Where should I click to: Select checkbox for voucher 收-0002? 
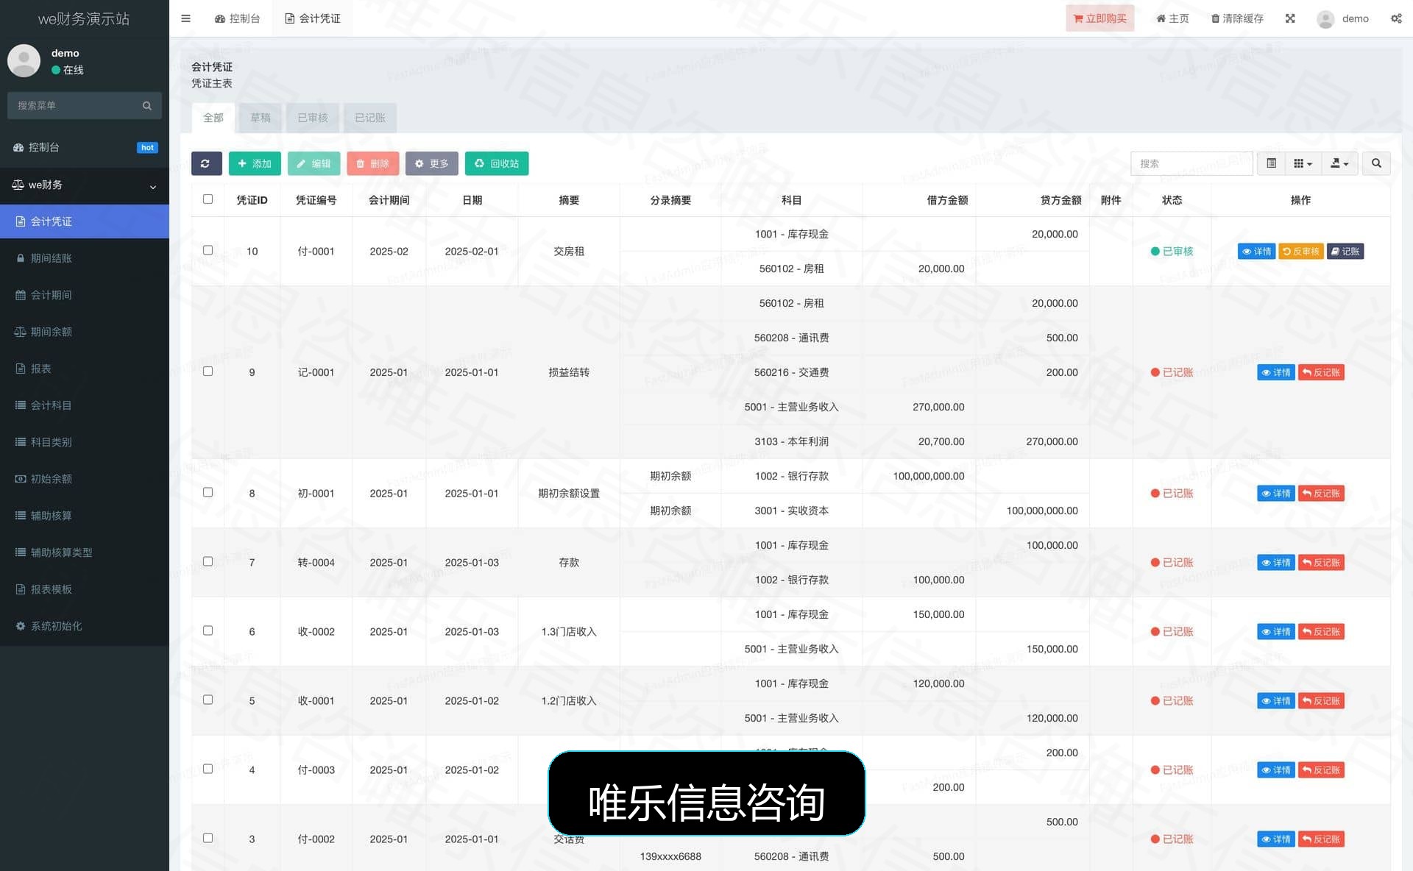click(208, 630)
